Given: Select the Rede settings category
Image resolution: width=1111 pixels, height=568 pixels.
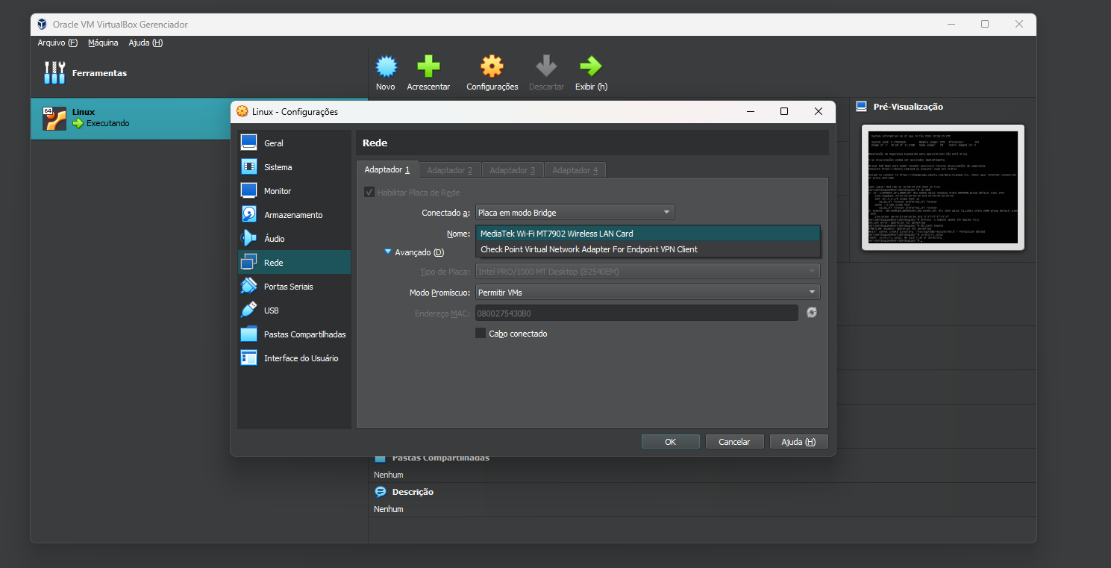Looking at the screenshot, I should (294, 263).
